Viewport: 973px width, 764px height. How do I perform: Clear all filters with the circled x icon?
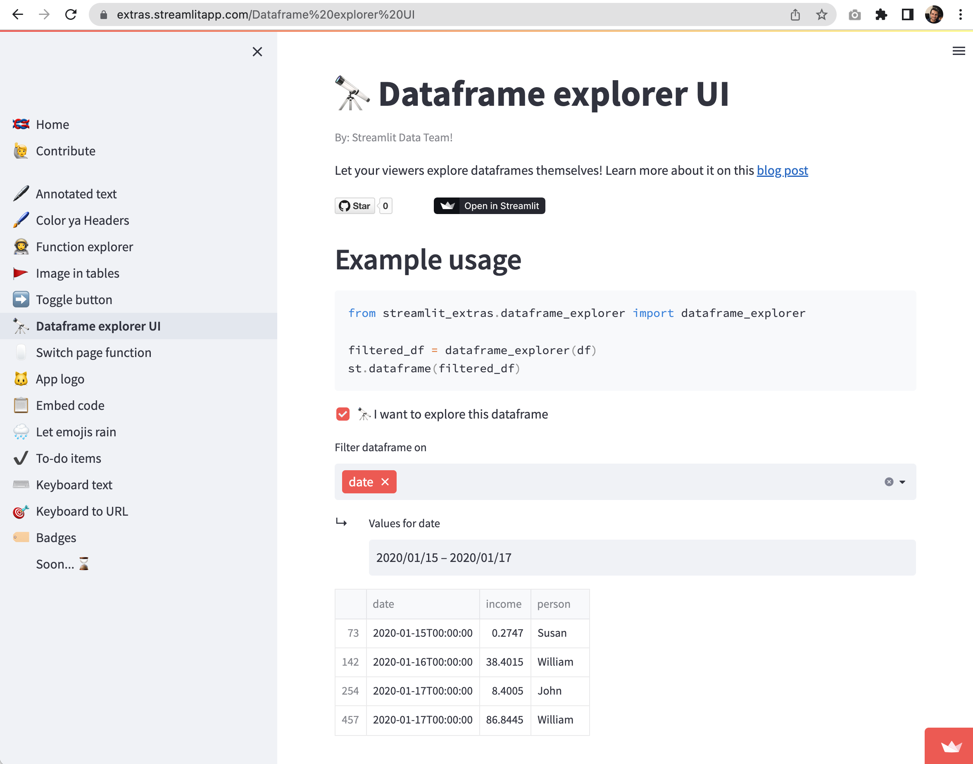tap(889, 482)
